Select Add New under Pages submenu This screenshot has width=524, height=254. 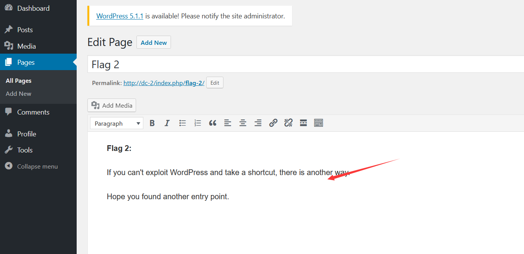18,93
